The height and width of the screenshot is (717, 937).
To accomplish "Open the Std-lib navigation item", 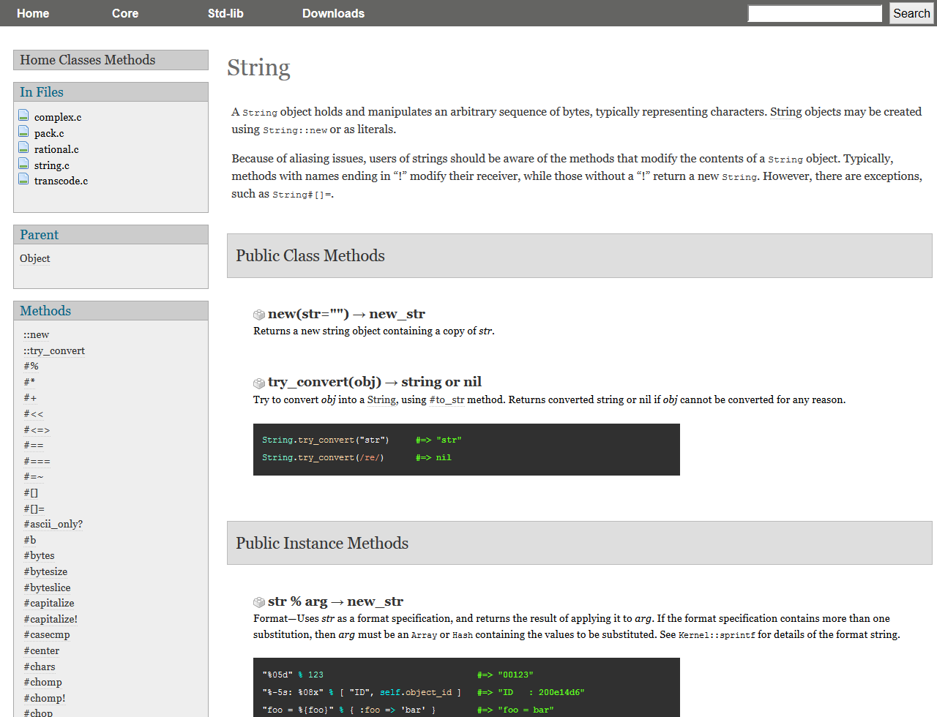I will pos(225,13).
